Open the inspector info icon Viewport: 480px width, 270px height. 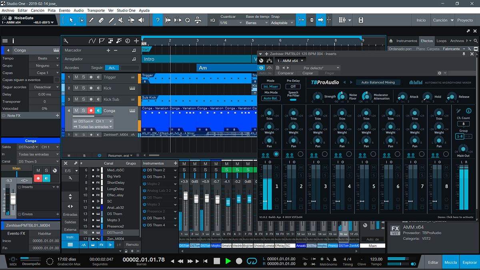pyautogui.click(x=13, y=41)
